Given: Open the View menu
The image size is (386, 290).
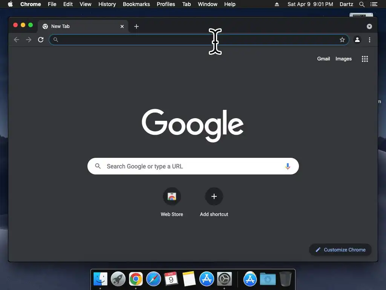Looking at the screenshot, I should click(86, 4).
